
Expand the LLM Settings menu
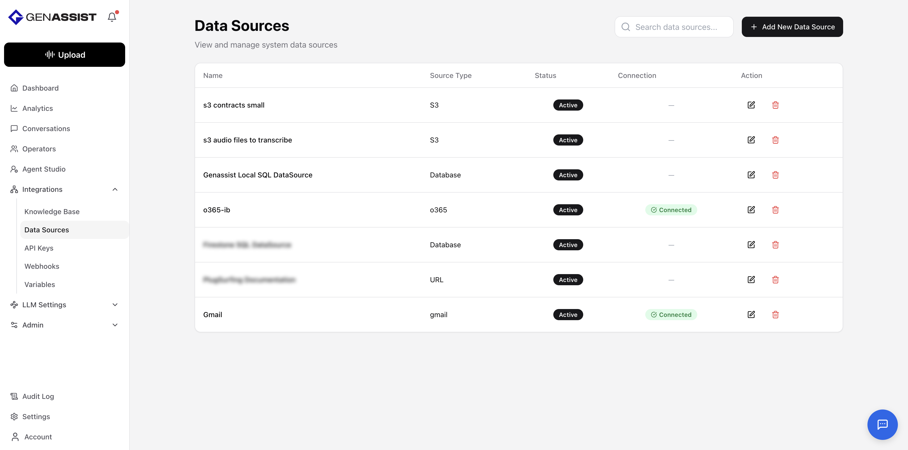pyautogui.click(x=115, y=304)
